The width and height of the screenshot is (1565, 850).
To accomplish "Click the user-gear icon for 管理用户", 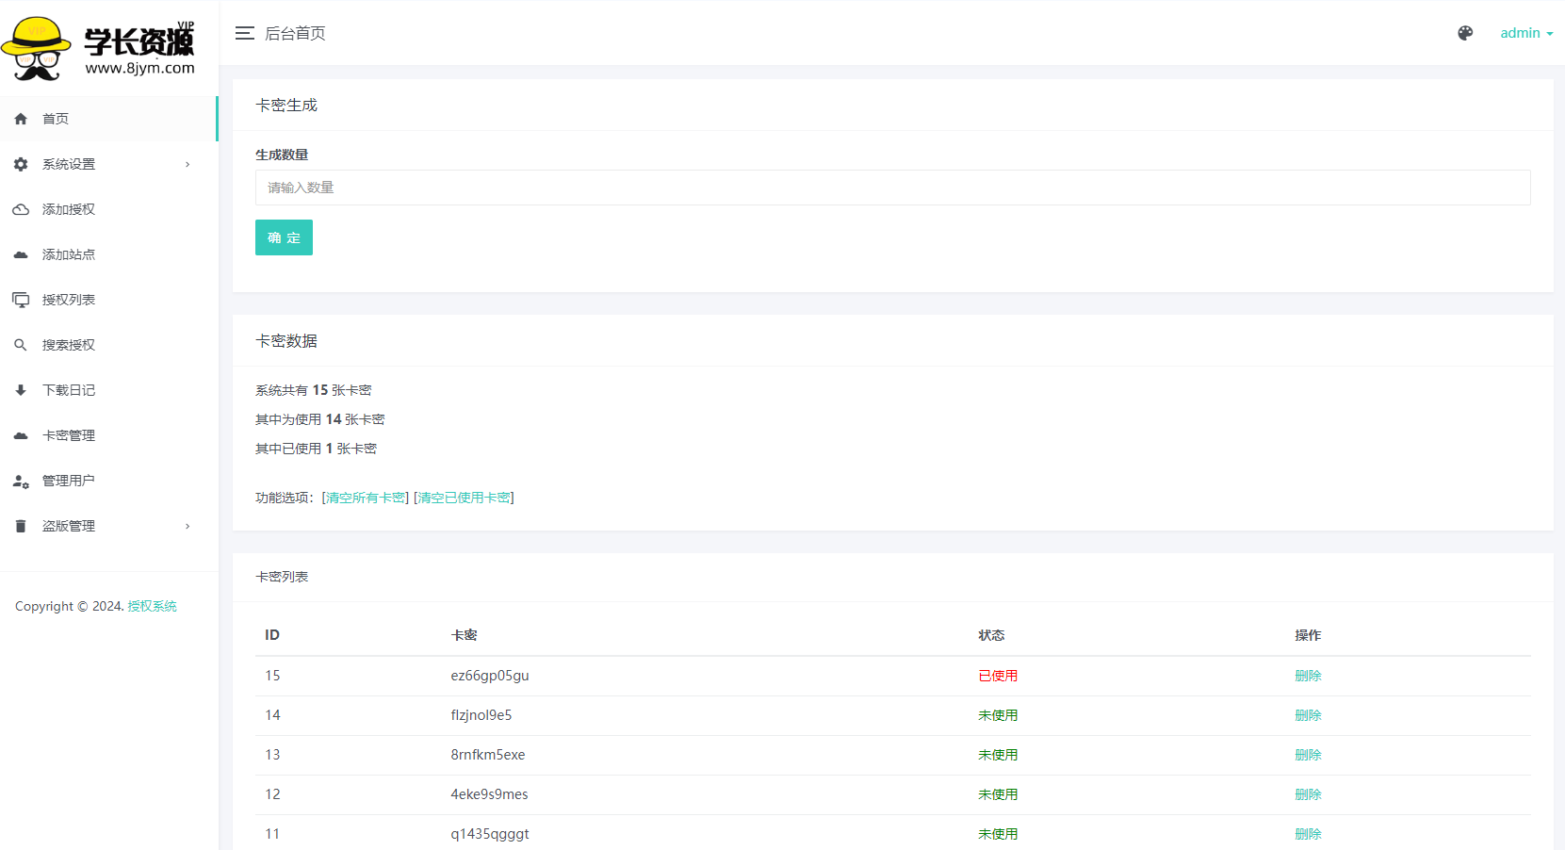I will click(x=21, y=481).
